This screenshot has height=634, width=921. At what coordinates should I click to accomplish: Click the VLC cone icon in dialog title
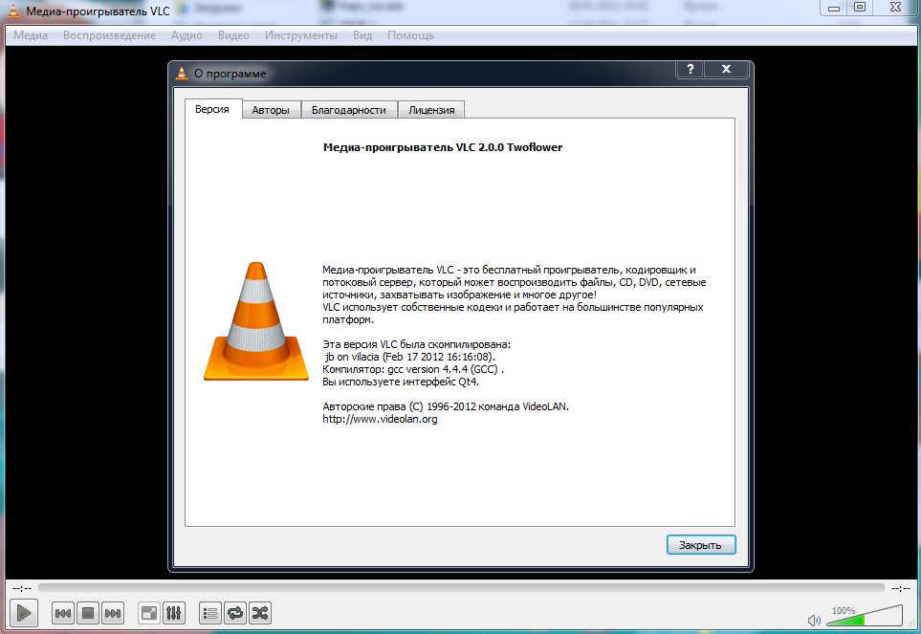[x=182, y=74]
